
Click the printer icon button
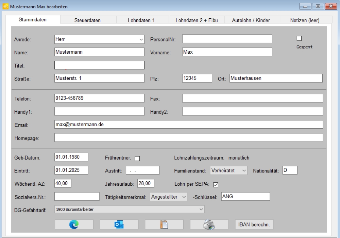209,224
